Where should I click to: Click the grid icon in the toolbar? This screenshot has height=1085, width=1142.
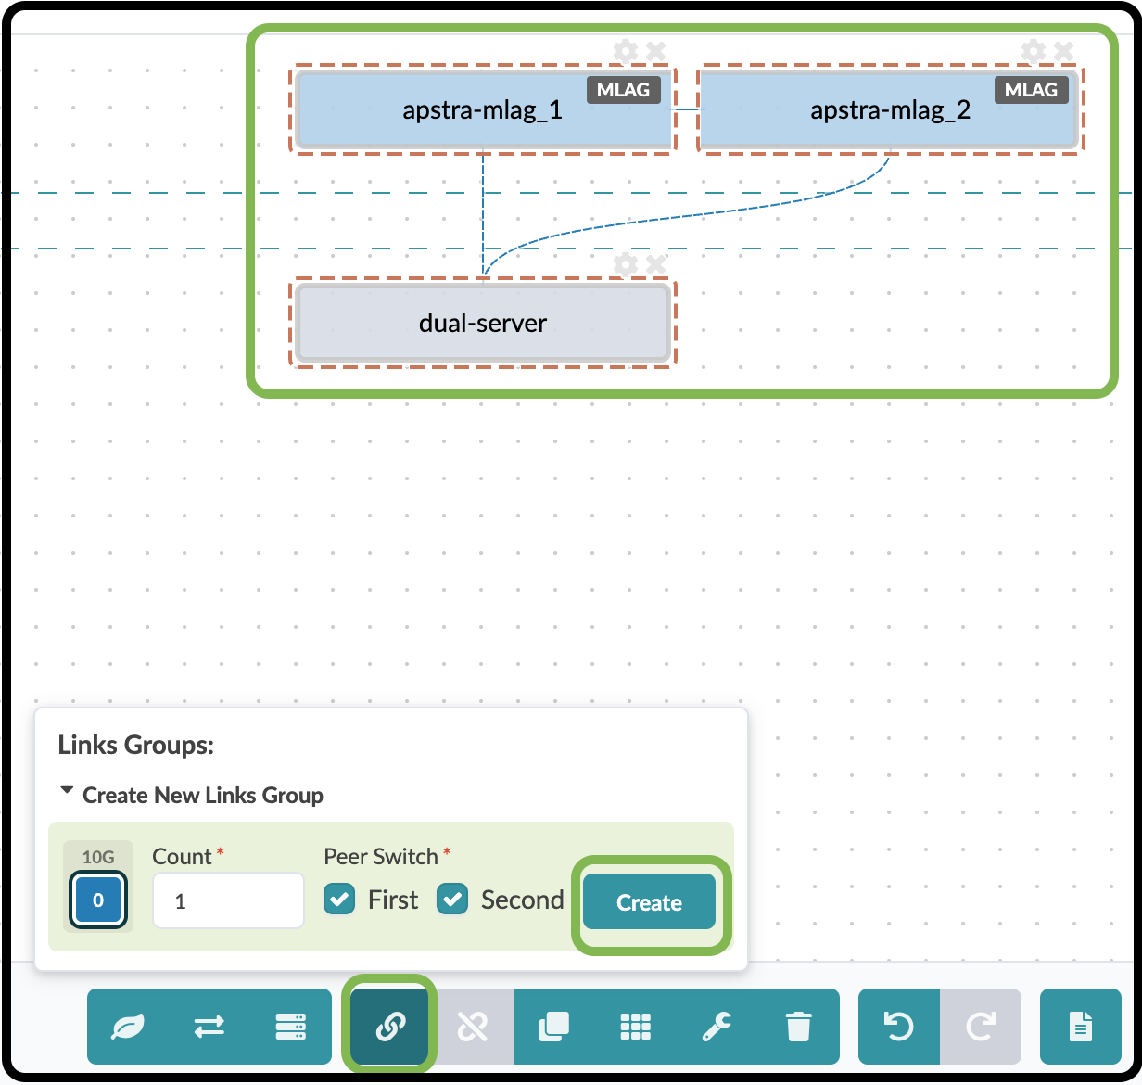tap(636, 1027)
